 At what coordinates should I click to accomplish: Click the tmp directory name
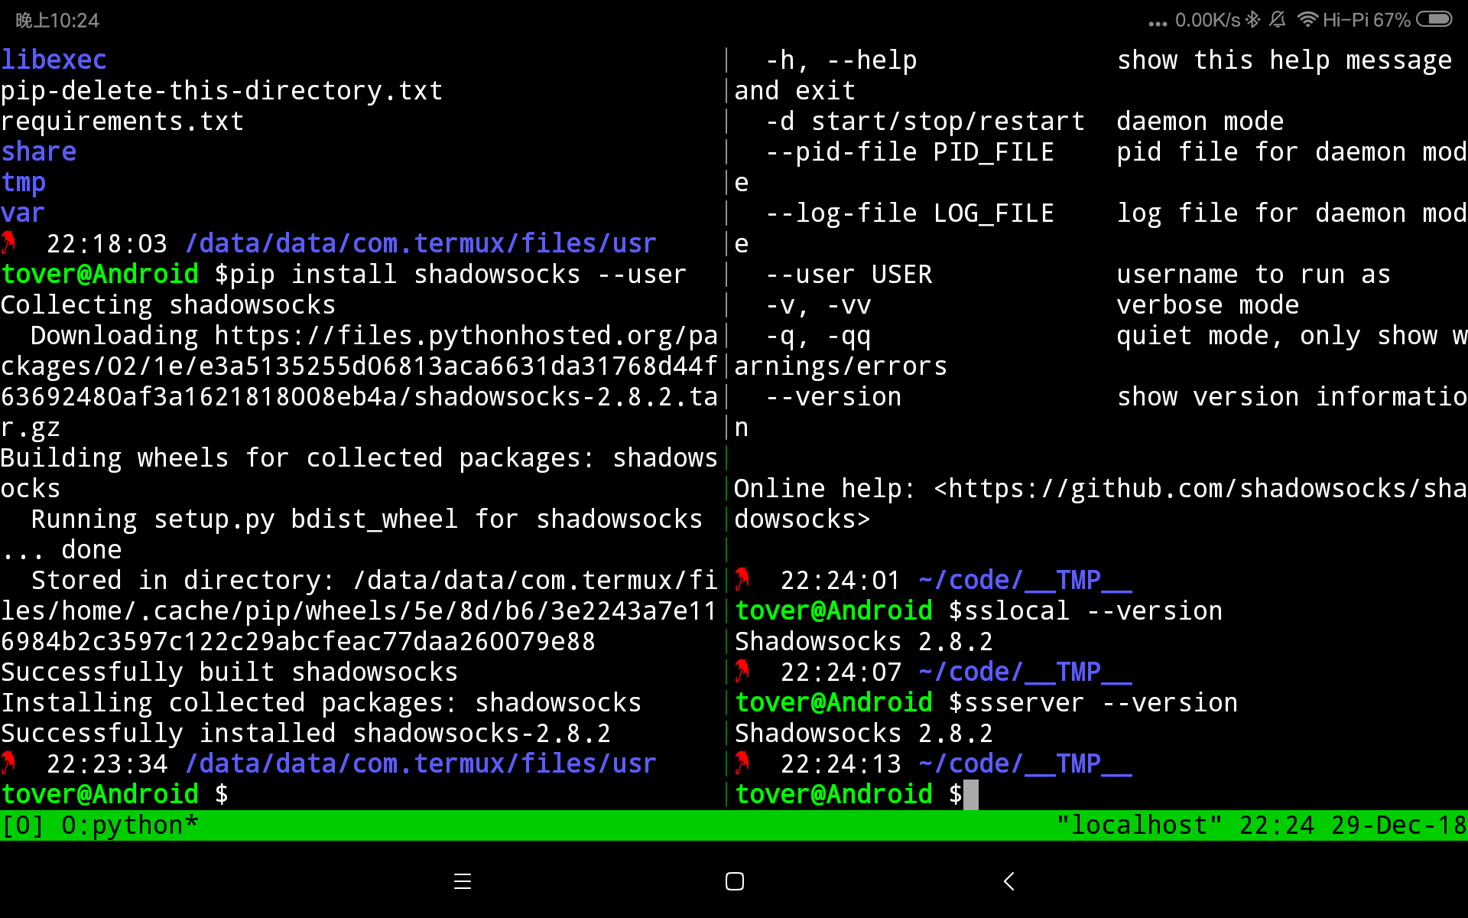[23, 182]
